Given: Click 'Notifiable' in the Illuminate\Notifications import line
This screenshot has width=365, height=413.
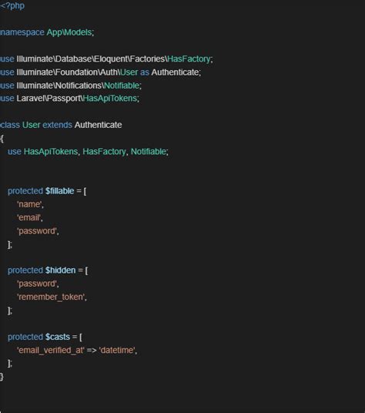Looking at the screenshot, I should [122, 86].
